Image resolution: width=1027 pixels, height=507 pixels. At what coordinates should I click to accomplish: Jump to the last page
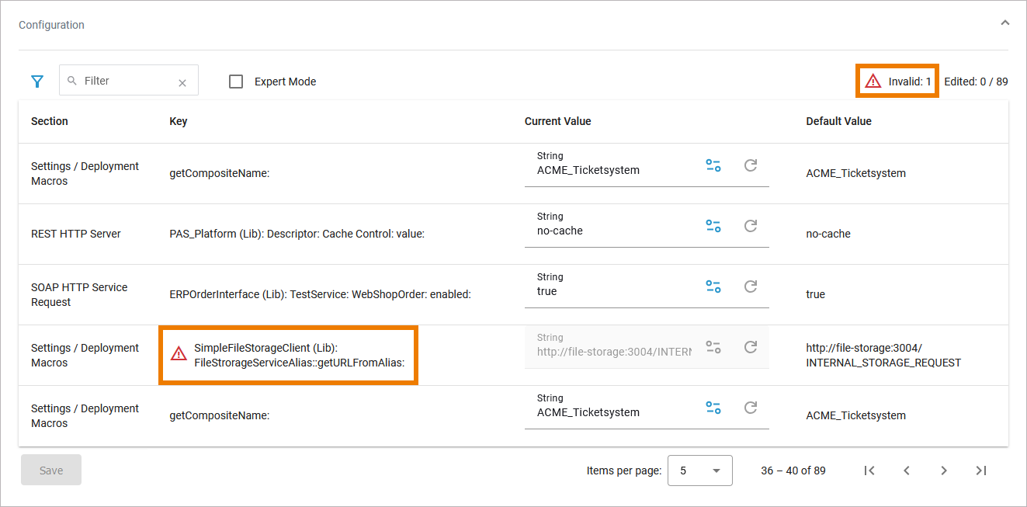click(981, 471)
